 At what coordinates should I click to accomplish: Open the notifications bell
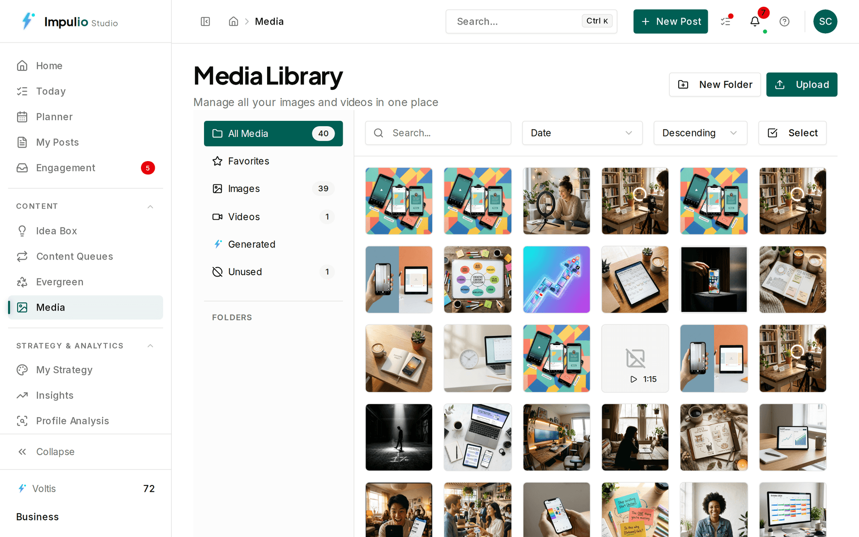pyautogui.click(x=755, y=21)
